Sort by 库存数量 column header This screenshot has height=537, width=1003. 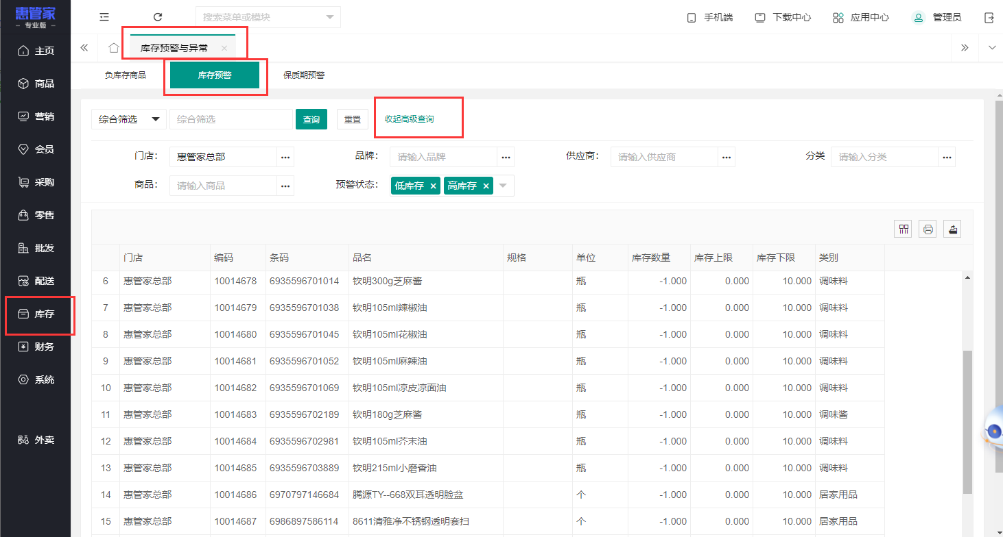pyautogui.click(x=658, y=258)
